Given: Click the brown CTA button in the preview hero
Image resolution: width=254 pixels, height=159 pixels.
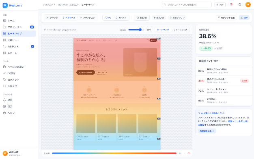Looking at the screenshot, I should 86,72.
